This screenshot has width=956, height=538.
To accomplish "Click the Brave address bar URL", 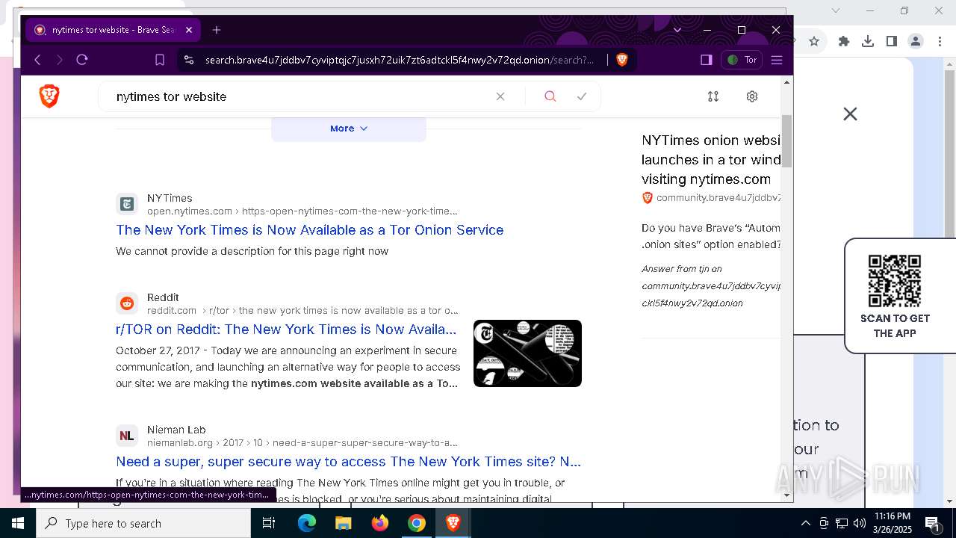I will coord(400,60).
